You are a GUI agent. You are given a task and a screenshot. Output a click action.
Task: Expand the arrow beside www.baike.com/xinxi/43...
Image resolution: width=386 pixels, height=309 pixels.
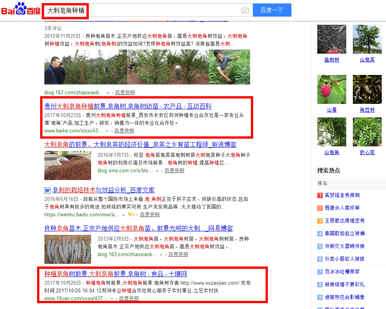click(x=107, y=131)
